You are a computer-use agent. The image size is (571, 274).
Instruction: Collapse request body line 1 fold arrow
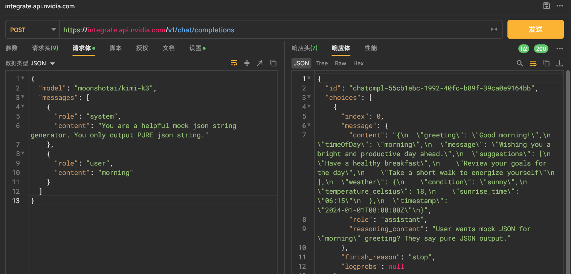tap(23, 78)
